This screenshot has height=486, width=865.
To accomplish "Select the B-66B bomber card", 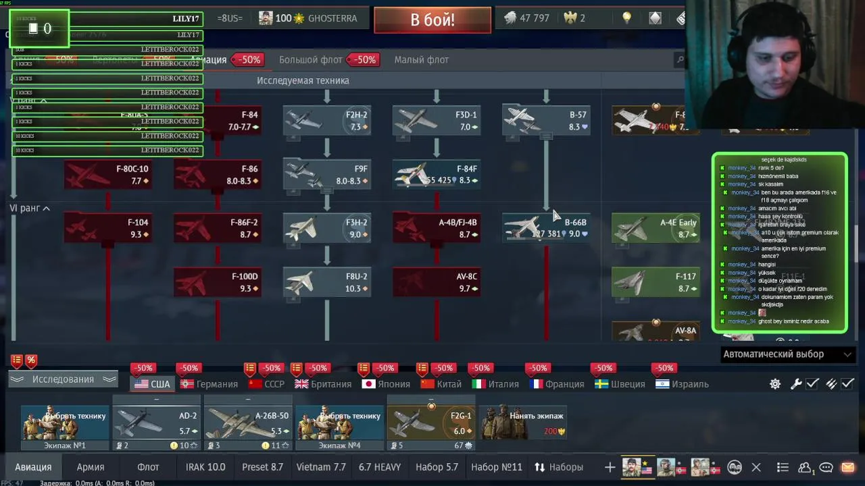I will coord(546,228).
